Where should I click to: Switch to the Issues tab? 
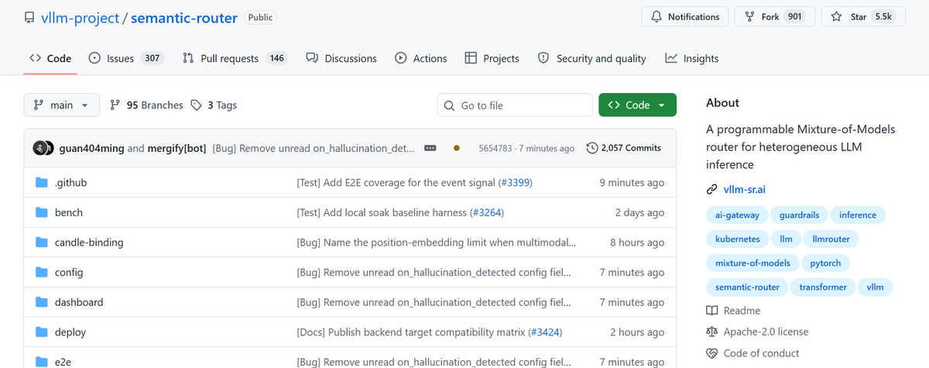pos(125,58)
